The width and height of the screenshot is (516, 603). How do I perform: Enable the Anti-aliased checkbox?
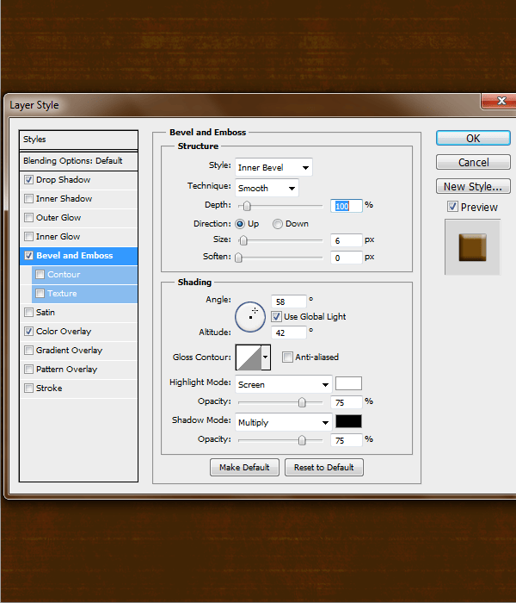tap(287, 357)
